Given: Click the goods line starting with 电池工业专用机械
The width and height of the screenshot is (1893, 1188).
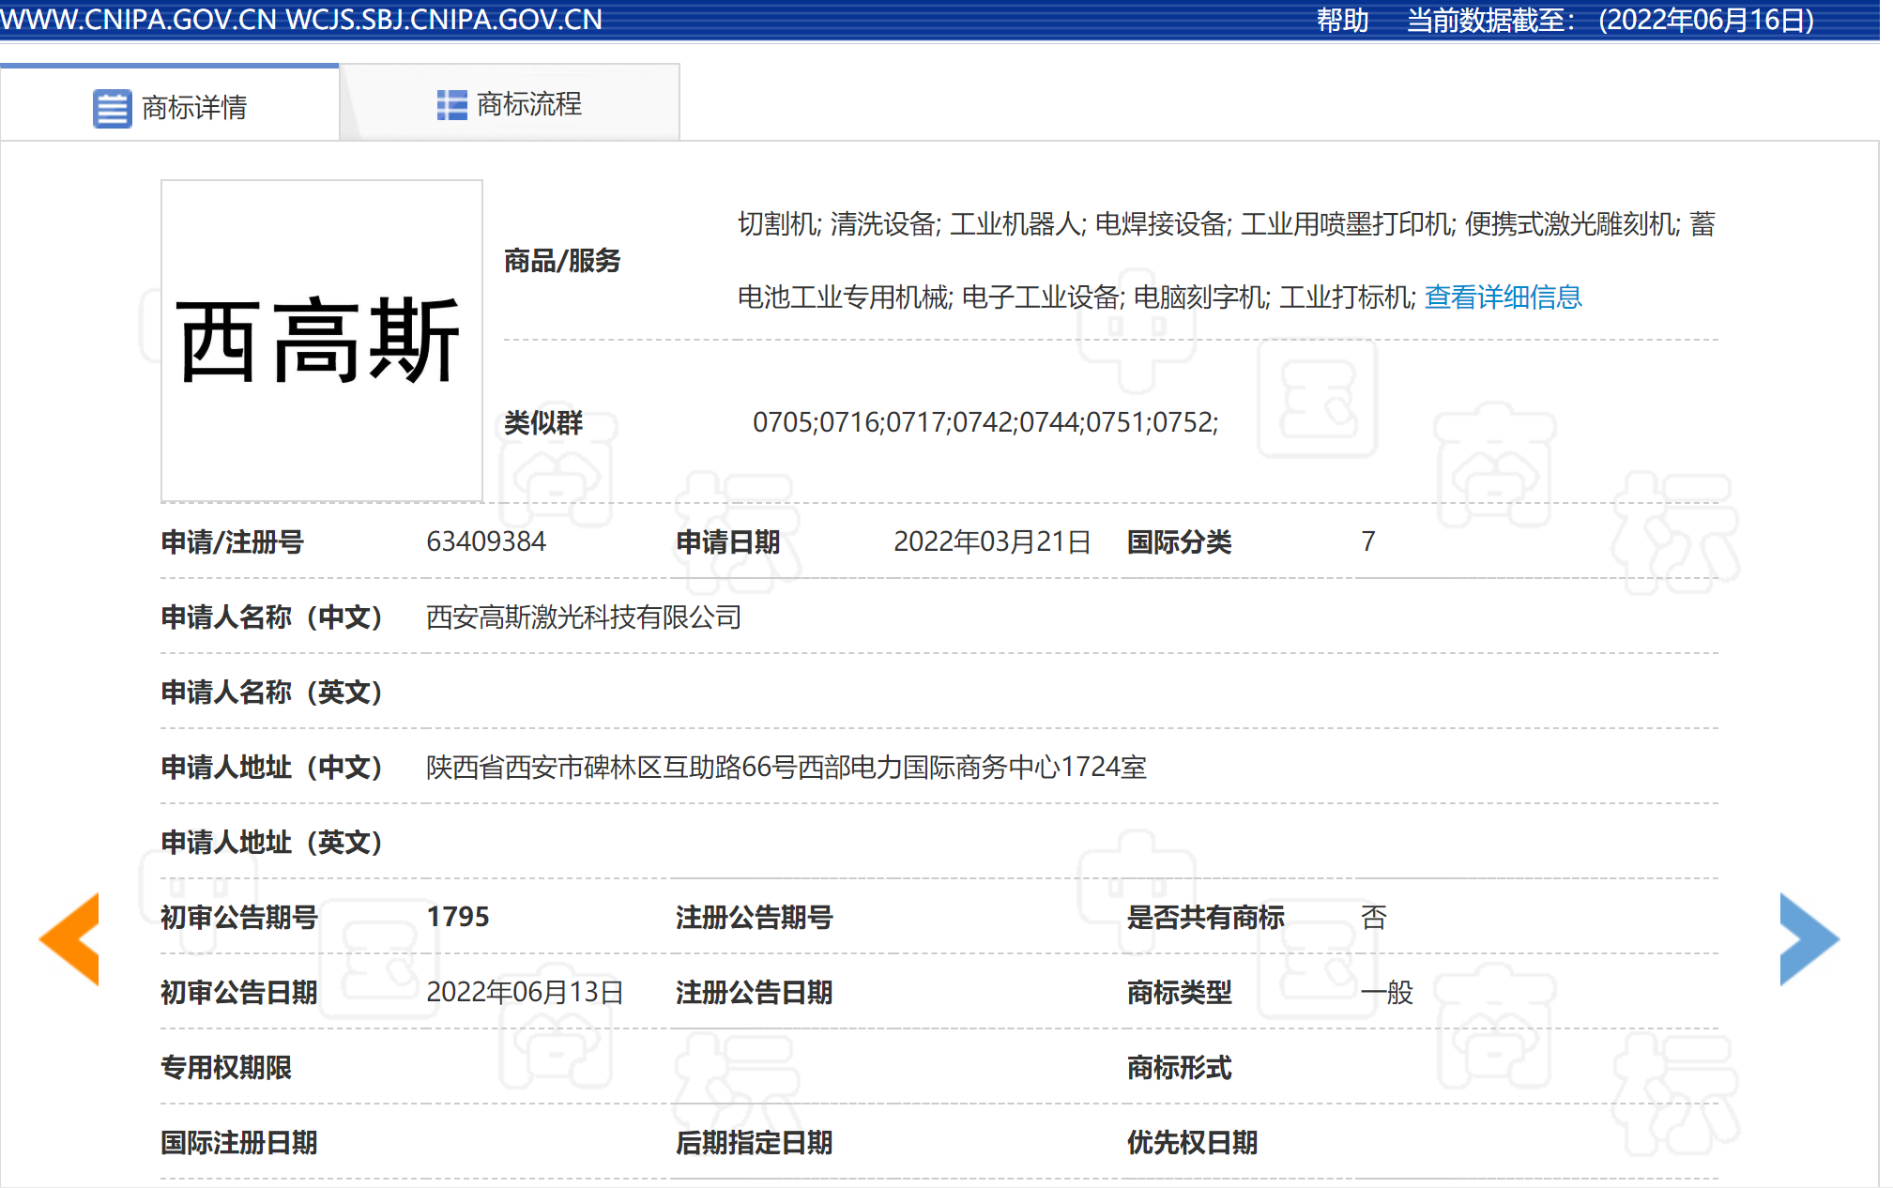Looking at the screenshot, I should [x=1076, y=297].
